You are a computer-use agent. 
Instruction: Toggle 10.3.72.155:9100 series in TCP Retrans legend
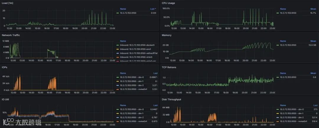tap(288, 77)
